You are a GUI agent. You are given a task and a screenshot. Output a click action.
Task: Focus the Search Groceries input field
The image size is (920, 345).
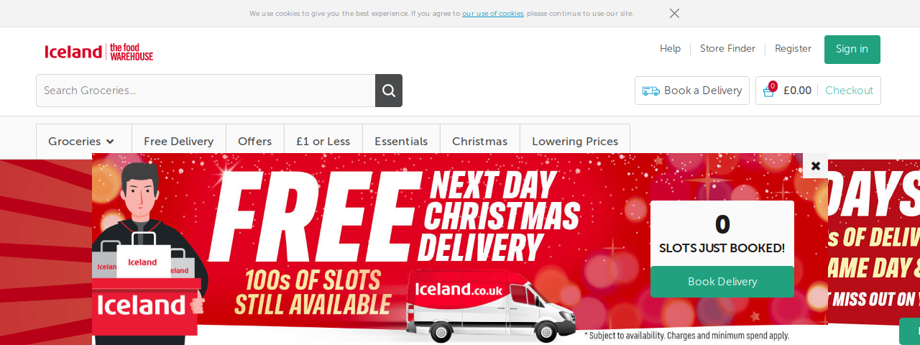[x=206, y=91]
